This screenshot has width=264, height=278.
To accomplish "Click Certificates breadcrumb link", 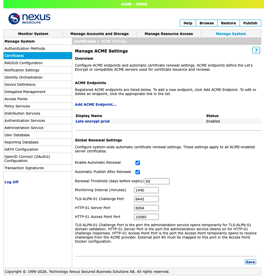I will click(x=85, y=41).
